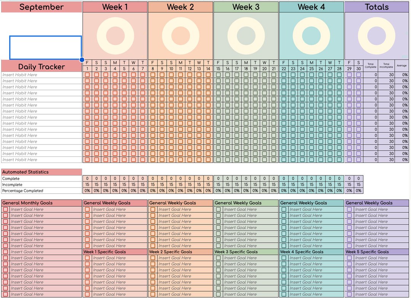The width and height of the screenshot is (411, 298).
Task: Check the first habit box under September 1
Action: [87, 75]
